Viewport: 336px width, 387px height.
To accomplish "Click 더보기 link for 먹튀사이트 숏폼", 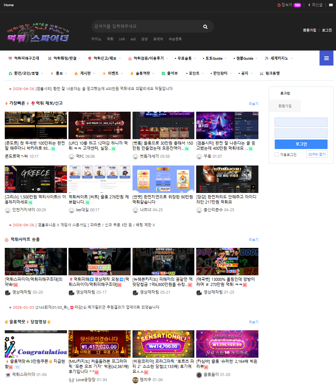I will pos(253,239).
